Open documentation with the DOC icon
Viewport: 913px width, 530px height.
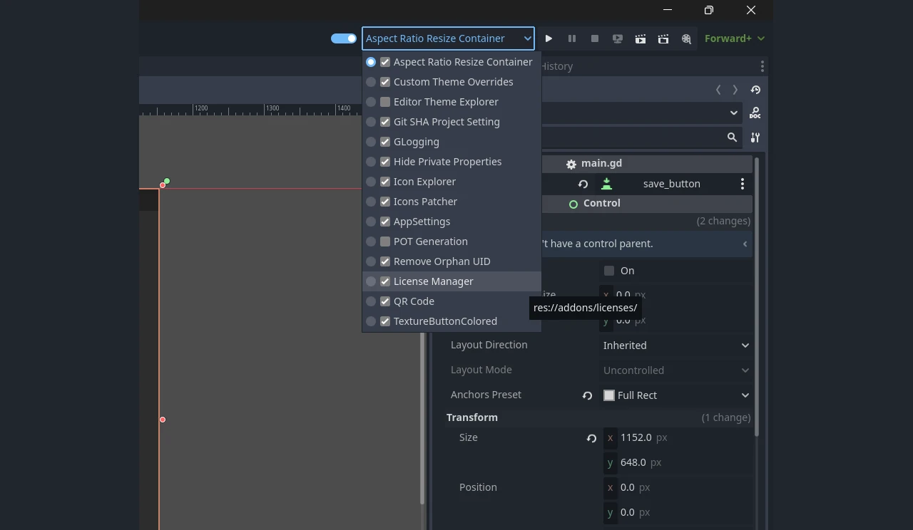[x=755, y=113]
